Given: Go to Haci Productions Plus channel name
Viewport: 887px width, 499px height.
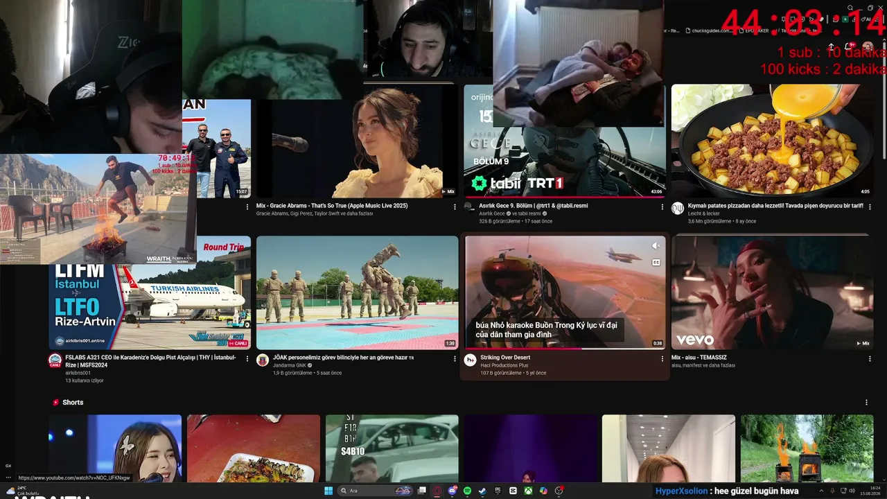Looking at the screenshot, I should click(x=504, y=365).
